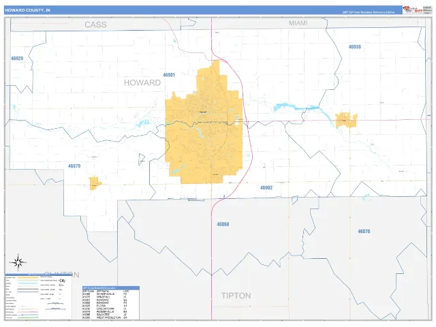The width and height of the screenshot is (436, 327).
Task: Click the orange populated-area legend swatch
Action: [x=28, y=277]
